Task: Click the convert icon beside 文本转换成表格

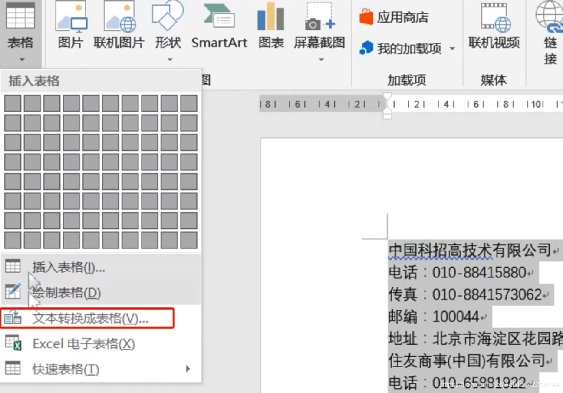Action: pos(13,318)
